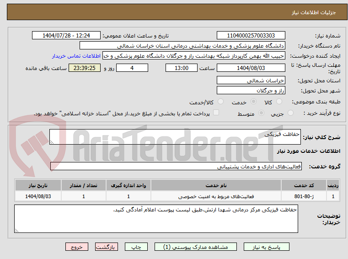Click the خروج exit button
Viewport: 348px width, 259px height.
click(x=76, y=247)
